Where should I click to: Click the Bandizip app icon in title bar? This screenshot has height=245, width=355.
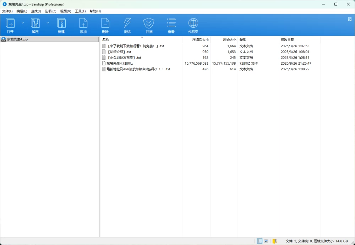pos(4,4)
